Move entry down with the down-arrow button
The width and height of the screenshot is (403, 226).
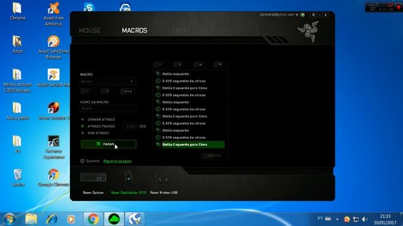[x=220, y=65]
